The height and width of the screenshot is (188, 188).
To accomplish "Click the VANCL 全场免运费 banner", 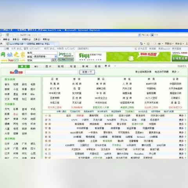I will (180, 56).
